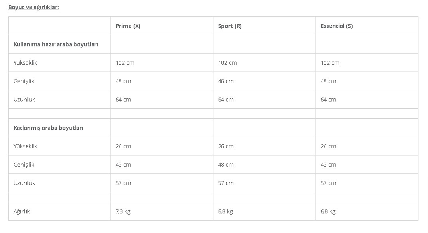428x233 pixels.
Task: Click Essential (S) 57 cm folded length
Action: 328,183
